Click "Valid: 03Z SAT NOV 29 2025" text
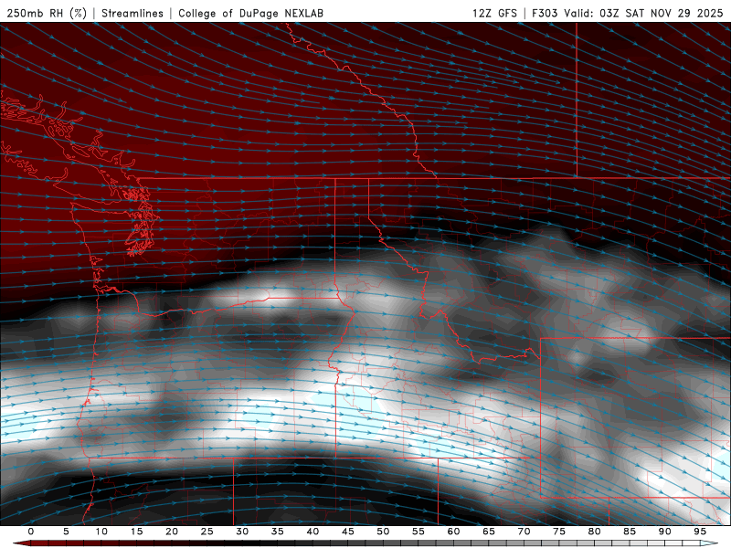The height and width of the screenshot is (548, 731). click(x=643, y=13)
